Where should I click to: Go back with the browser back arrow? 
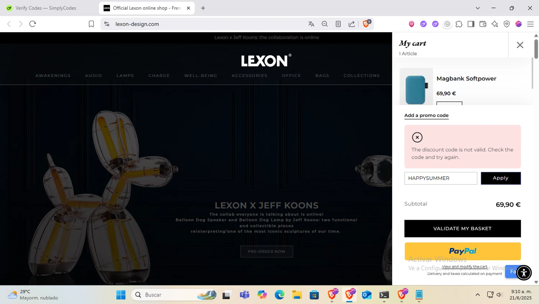coord(9,24)
